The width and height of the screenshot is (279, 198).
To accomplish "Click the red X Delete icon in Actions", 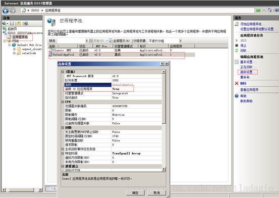I will [x=237, y=83].
